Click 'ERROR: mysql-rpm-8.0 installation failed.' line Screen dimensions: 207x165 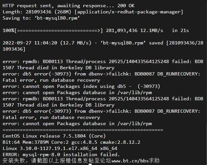click(x=61, y=155)
